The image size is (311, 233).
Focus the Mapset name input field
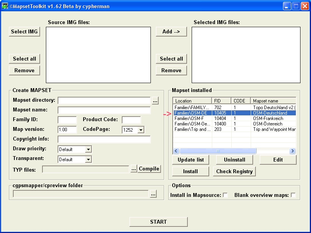coord(104,110)
